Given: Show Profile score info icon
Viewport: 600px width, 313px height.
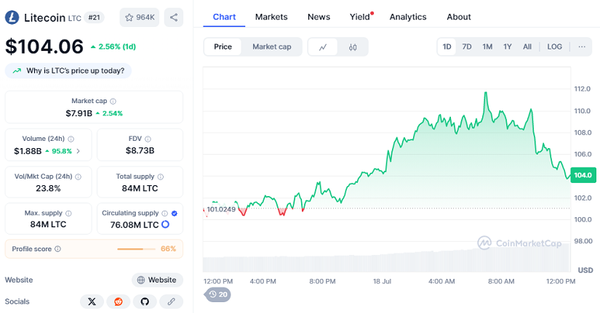Looking at the screenshot, I should pos(57,249).
